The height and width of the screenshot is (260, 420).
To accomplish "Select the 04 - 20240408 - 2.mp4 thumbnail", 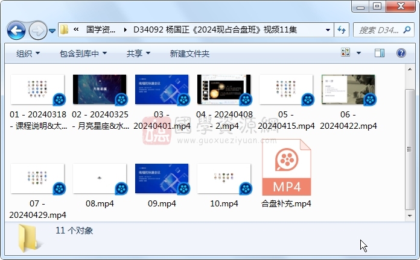I will tap(224, 90).
